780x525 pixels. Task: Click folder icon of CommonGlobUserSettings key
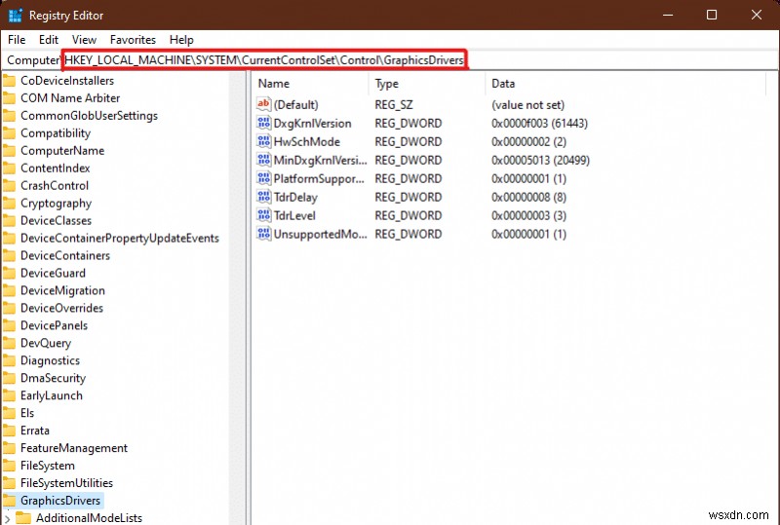tap(9, 115)
